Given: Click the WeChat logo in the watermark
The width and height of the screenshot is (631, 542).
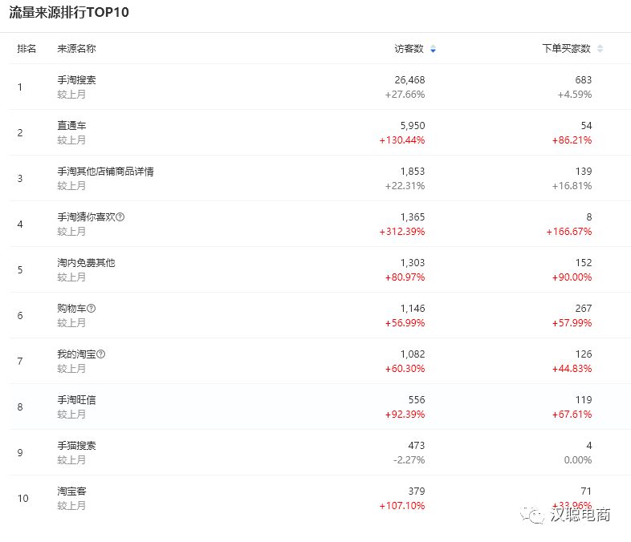Looking at the screenshot, I should tap(531, 514).
